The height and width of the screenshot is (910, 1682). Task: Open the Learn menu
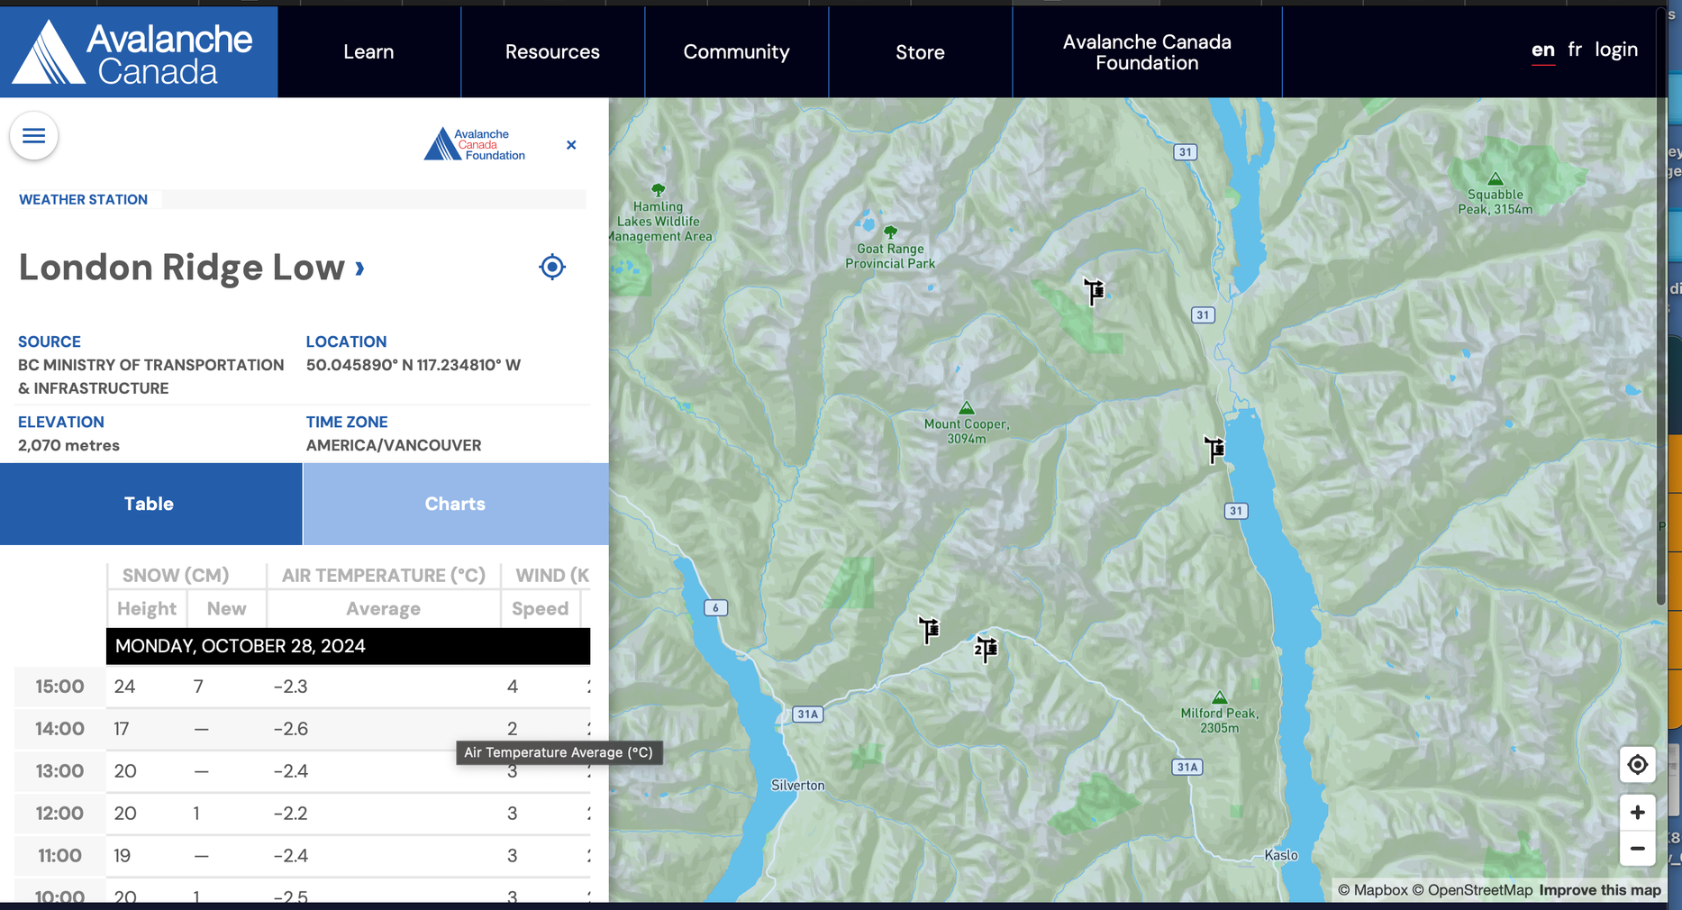tap(368, 52)
